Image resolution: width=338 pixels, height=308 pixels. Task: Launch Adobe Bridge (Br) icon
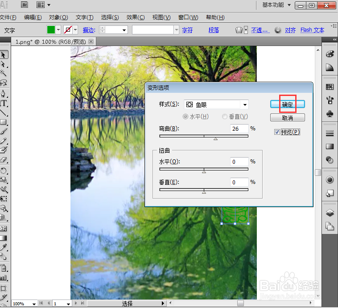point(25,5)
